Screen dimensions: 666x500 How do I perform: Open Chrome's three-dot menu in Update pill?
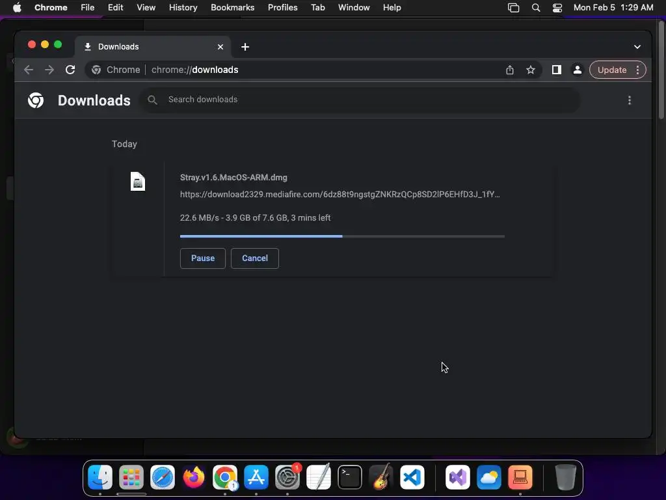637,70
